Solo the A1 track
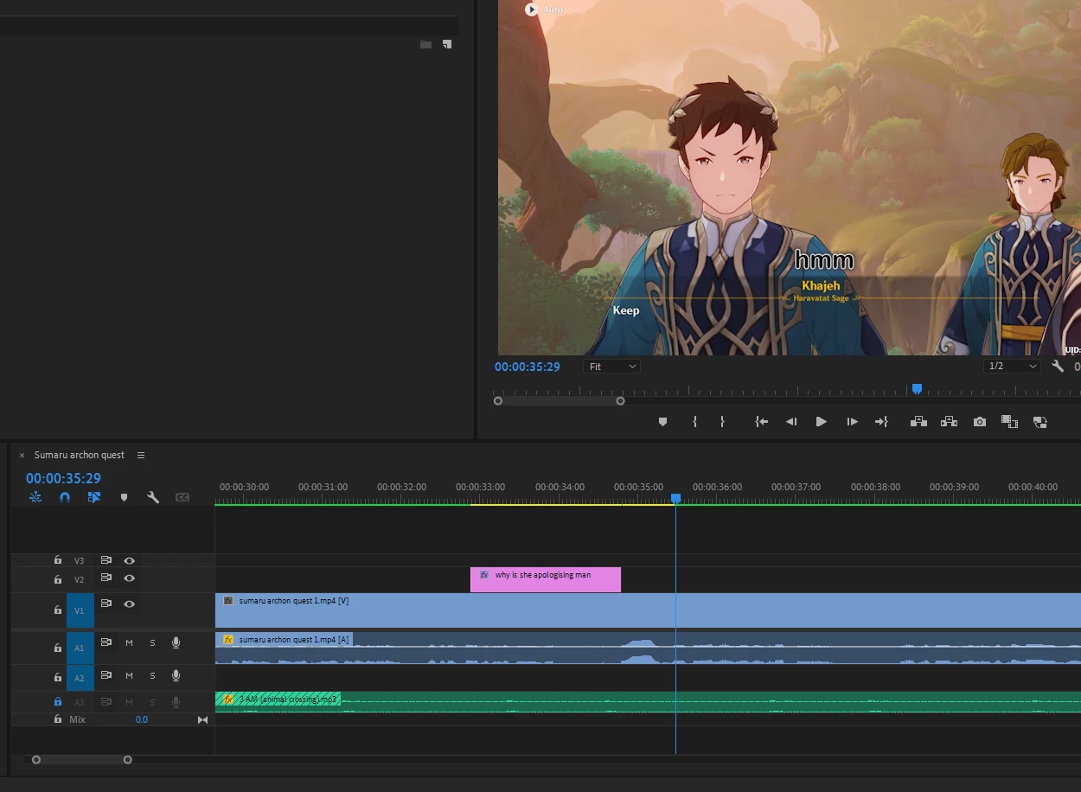This screenshot has height=792, width=1081. pos(152,642)
